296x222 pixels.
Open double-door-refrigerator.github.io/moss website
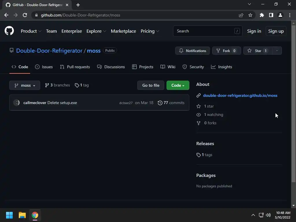point(240,95)
